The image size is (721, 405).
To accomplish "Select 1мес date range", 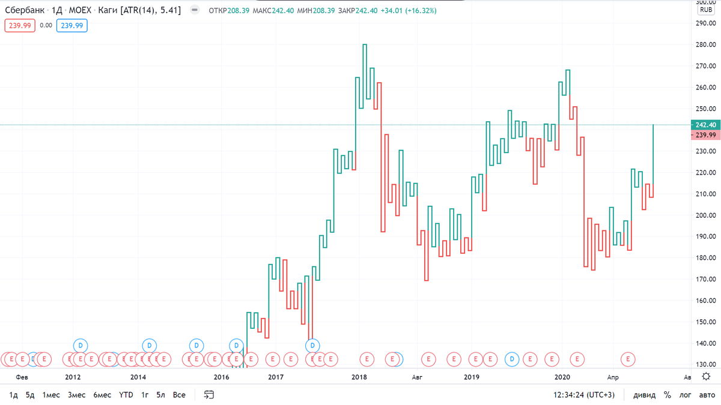I will (x=51, y=395).
